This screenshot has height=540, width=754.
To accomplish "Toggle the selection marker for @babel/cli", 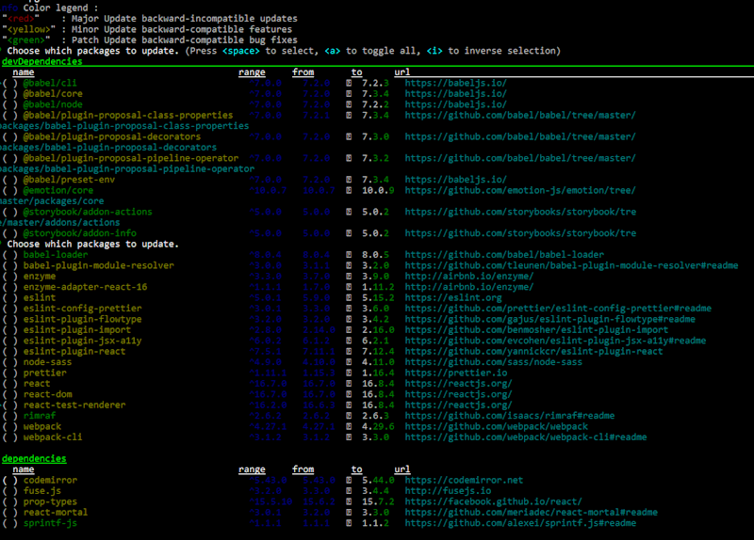I will click(x=10, y=83).
